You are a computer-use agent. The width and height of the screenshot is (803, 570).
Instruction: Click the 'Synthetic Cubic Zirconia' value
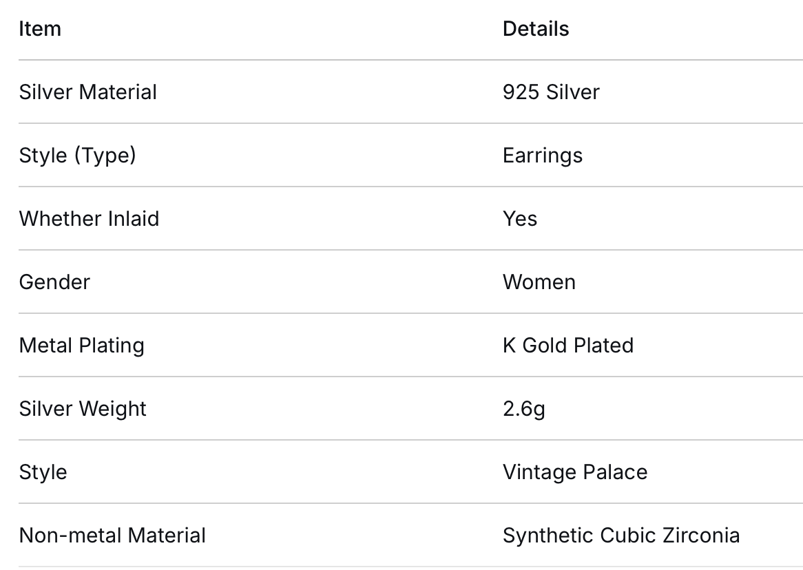(x=621, y=536)
